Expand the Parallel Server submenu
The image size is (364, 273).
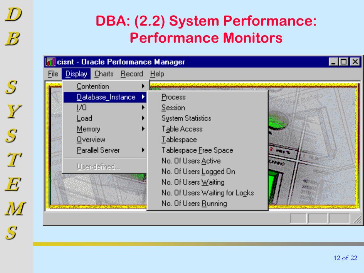pyautogui.click(x=105, y=150)
